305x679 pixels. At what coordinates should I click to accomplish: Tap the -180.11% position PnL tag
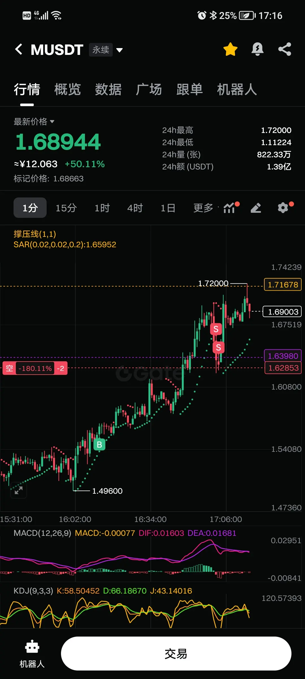[35, 368]
